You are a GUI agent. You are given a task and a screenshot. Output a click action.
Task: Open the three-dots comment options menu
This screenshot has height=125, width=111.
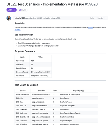(106, 18)
